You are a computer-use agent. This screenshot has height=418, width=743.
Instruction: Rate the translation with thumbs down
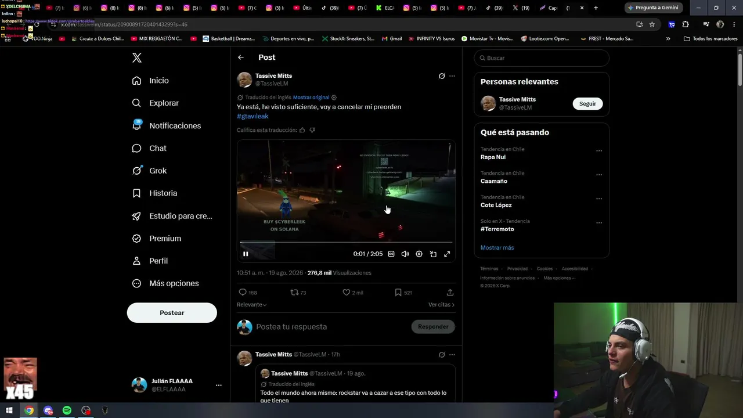(x=312, y=130)
